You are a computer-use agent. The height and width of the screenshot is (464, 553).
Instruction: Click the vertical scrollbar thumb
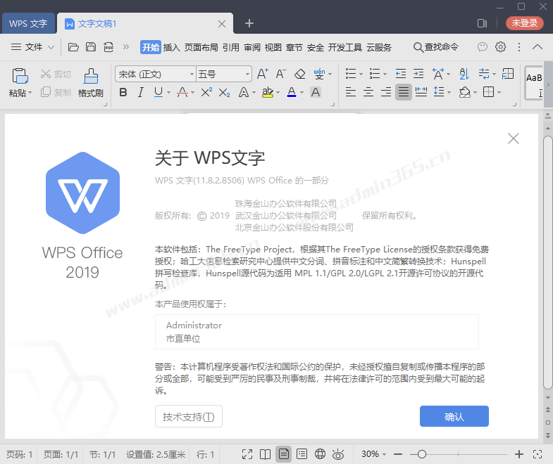[547, 263]
